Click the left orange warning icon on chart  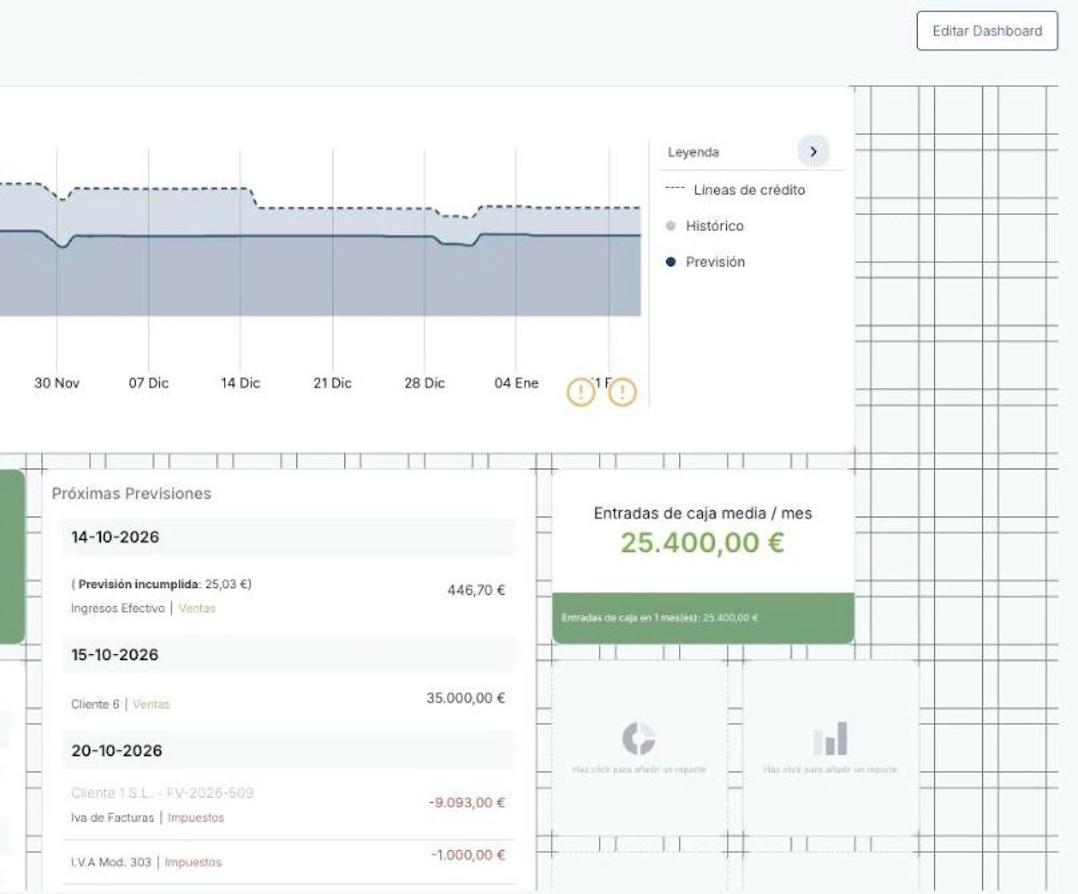581,392
